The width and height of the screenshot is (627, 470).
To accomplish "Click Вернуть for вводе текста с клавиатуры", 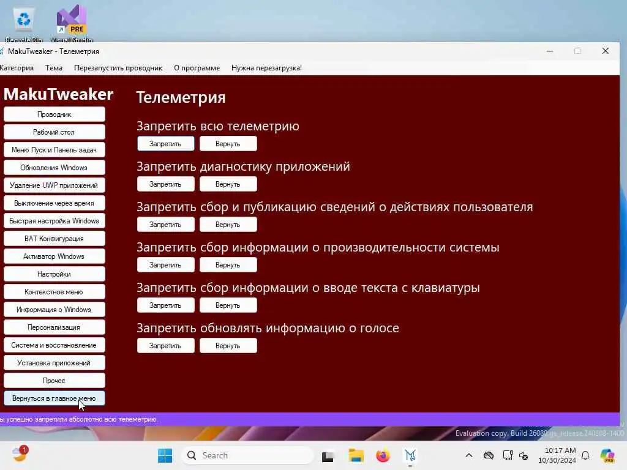I will (228, 305).
